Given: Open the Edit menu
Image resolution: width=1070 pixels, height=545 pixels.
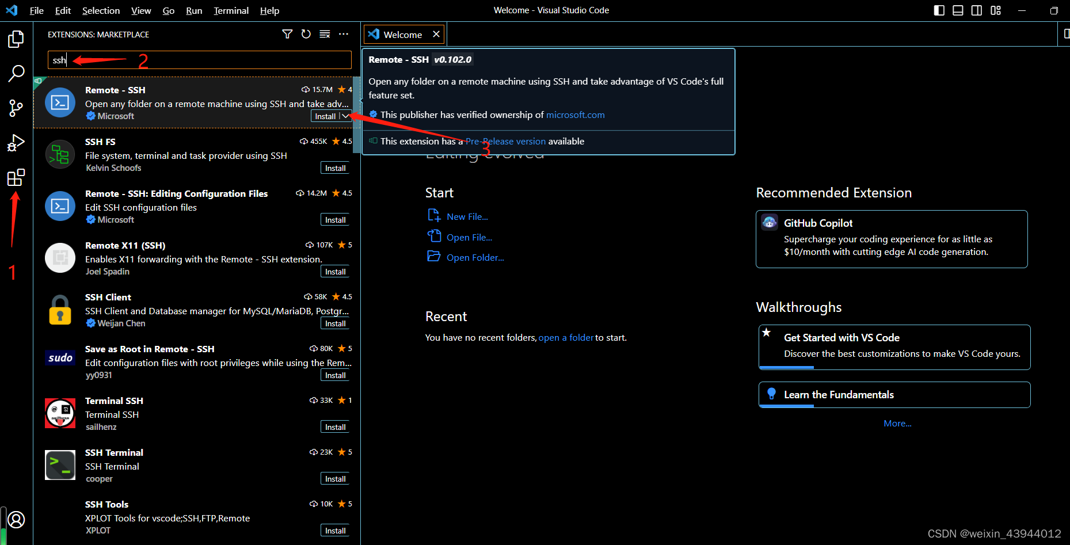Looking at the screenshot, I should (x=63, y=10).
